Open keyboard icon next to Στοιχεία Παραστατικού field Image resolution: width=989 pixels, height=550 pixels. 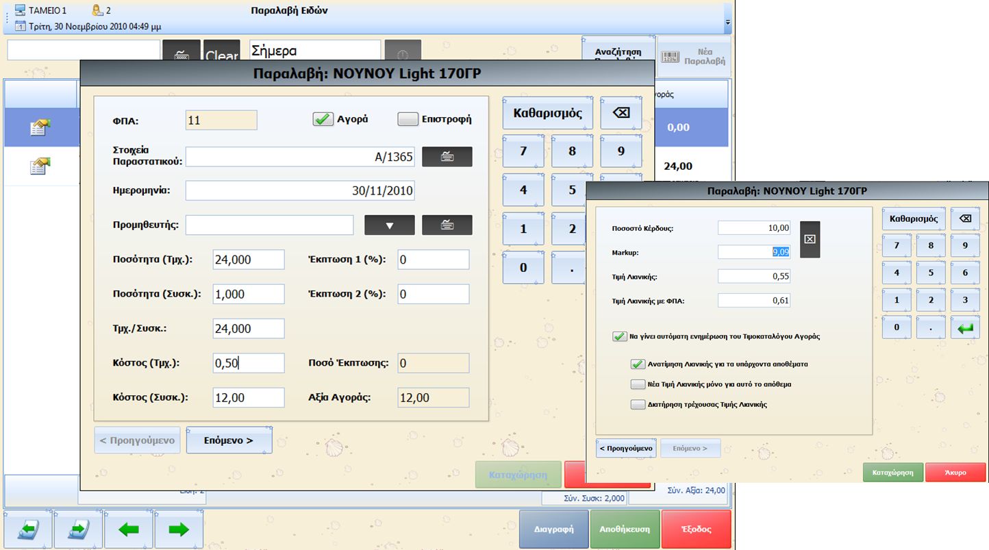tap(447, 157)
